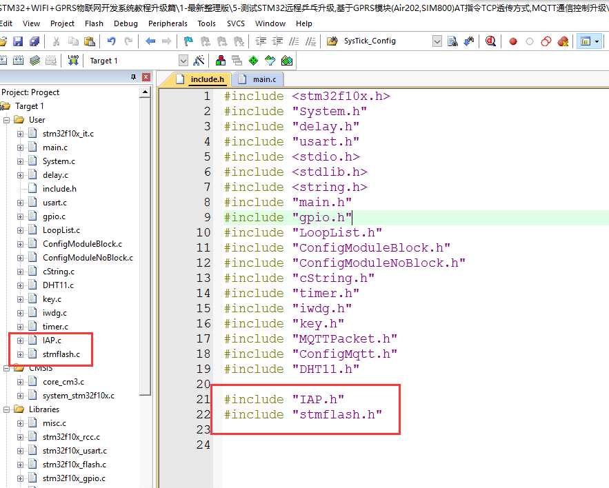Select include.h in project tree
609x488 pixels.
59,189
